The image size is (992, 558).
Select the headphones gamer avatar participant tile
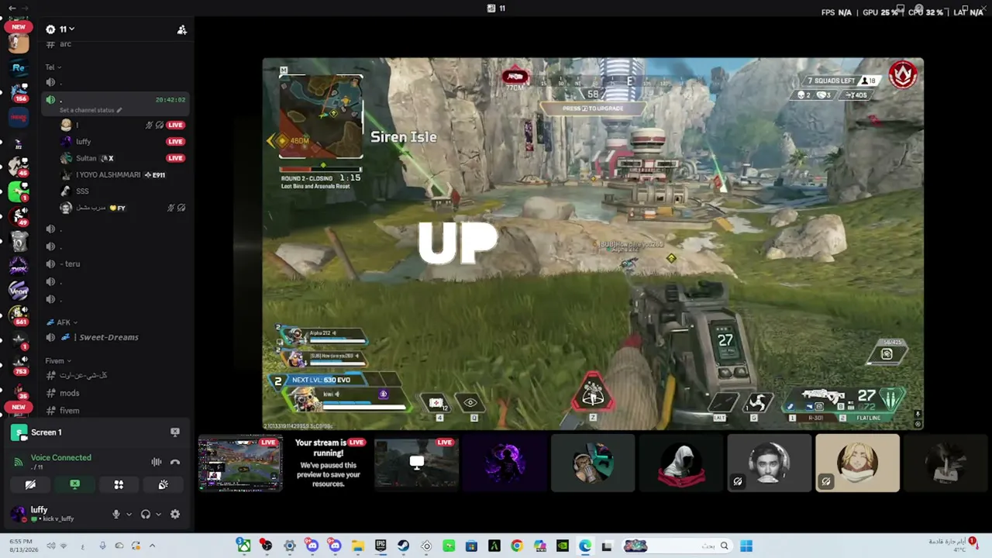593,463
